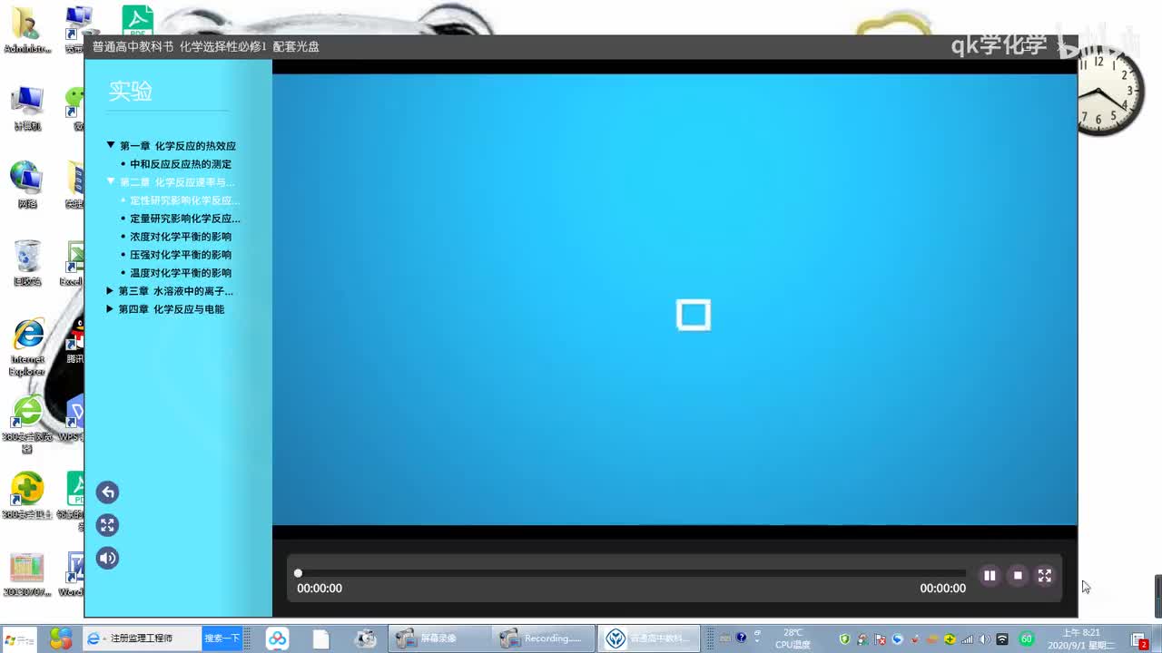Open 温度对化学平衡的影响 experiment

click(x=181, y=273)
